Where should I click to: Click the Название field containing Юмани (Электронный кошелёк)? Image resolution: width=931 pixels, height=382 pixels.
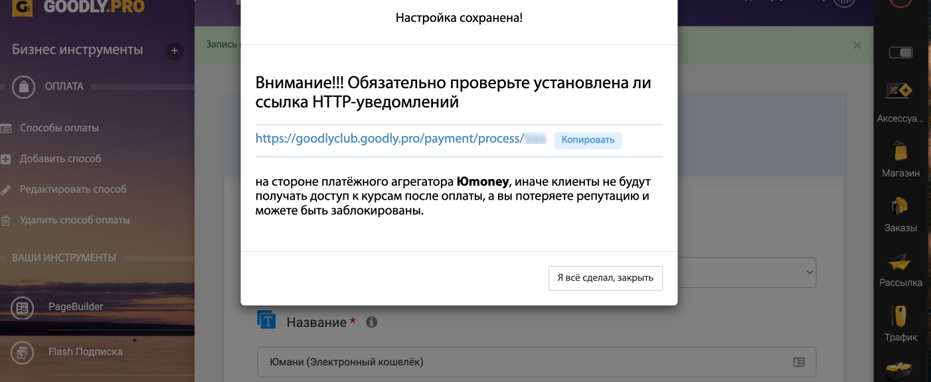coord(537,362)
